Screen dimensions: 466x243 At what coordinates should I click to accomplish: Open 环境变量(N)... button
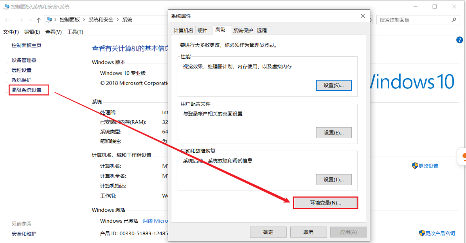[x=326, y=203]
